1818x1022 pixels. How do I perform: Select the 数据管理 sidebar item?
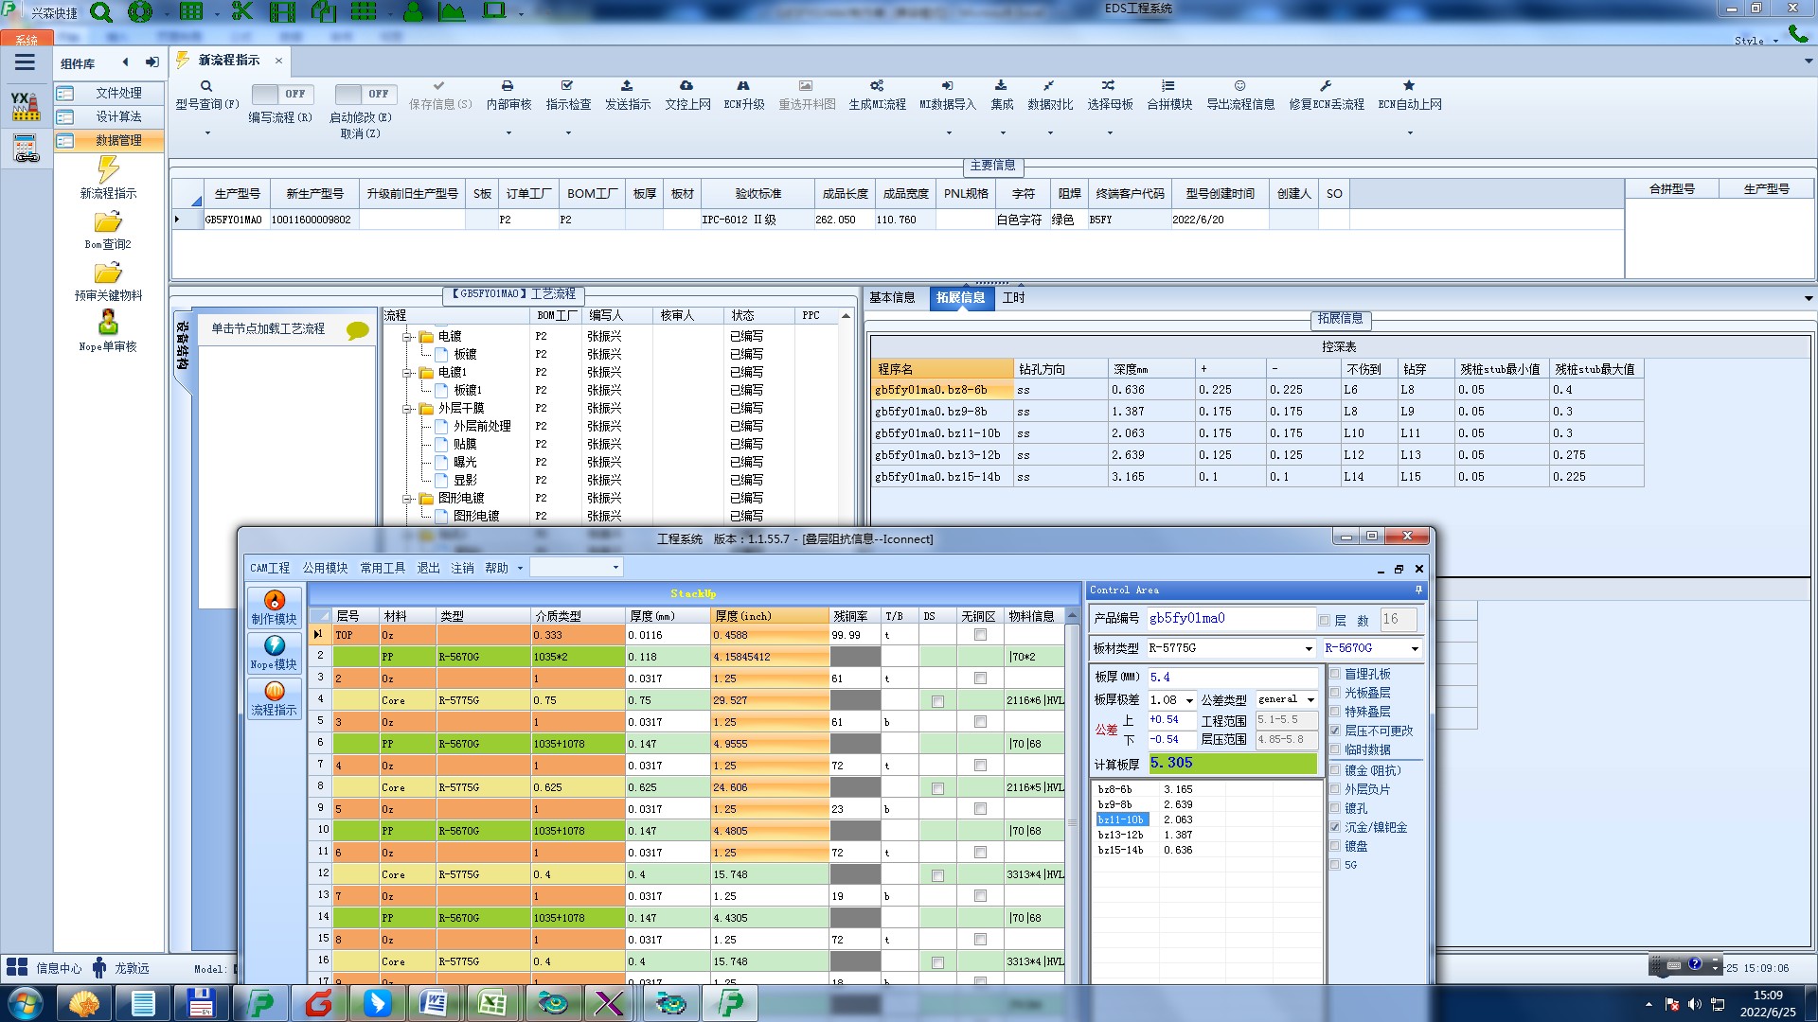(118, 140)
